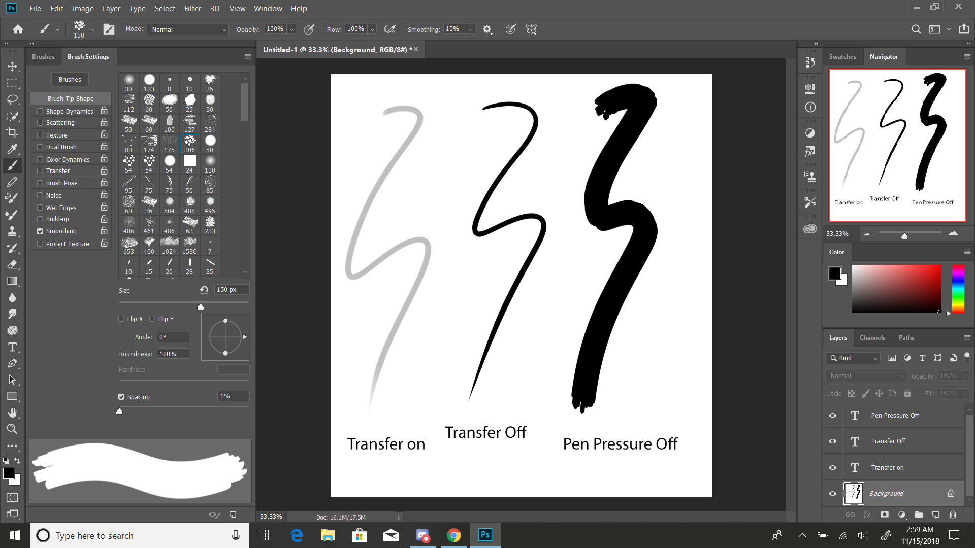Toggle visibility of Pen Pressure Off layer

click(833, 415)
